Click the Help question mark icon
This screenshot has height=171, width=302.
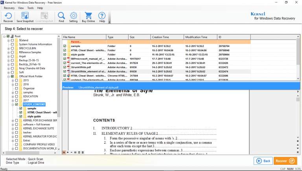tap(102, 16)
